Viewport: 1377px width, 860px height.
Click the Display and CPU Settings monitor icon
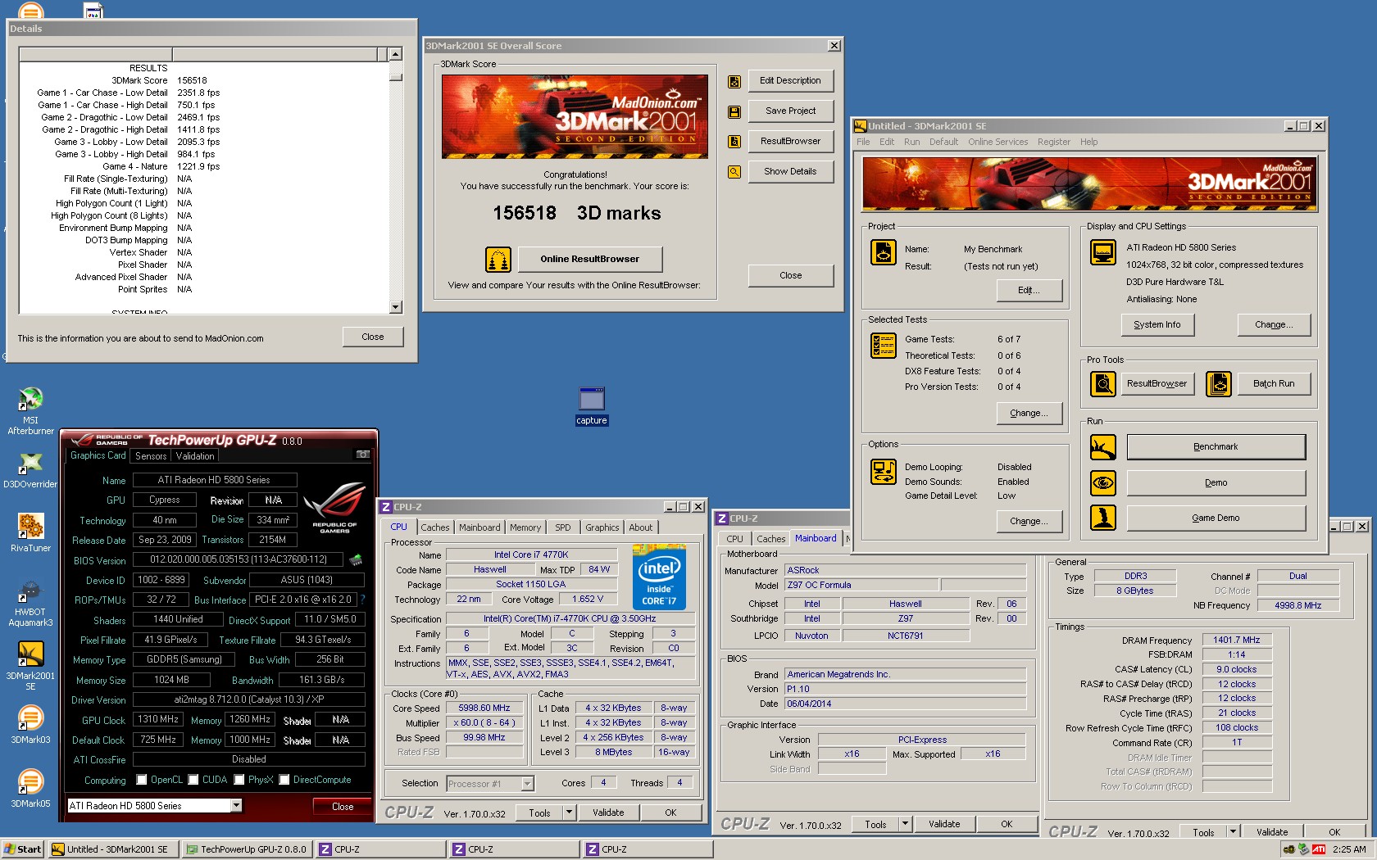[1103, 252]
